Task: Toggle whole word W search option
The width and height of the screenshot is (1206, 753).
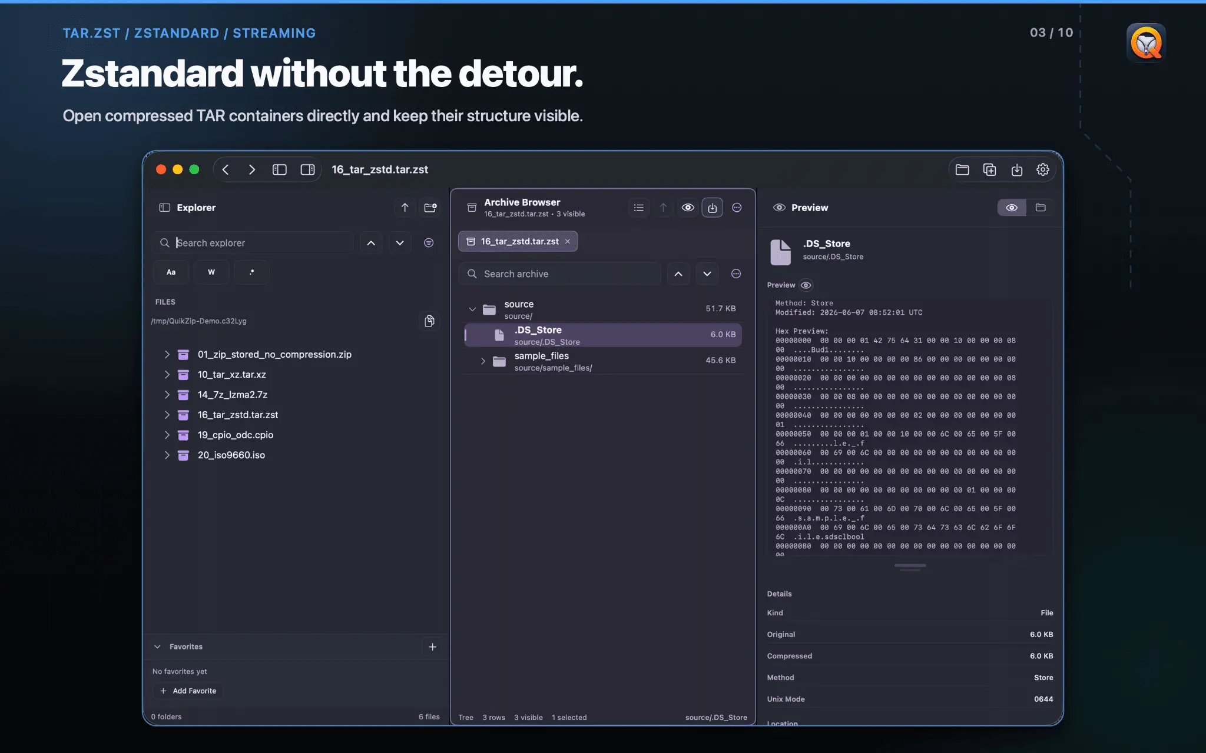Action: [x=211, y=272]
